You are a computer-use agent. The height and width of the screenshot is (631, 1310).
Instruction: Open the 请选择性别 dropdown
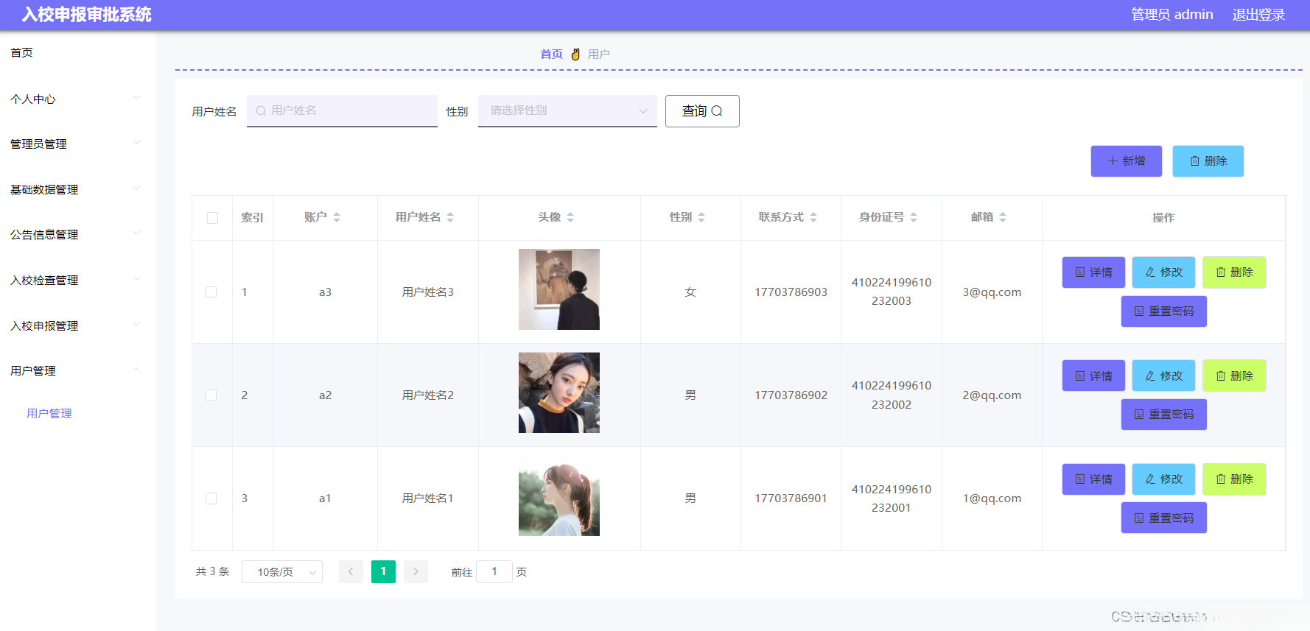pos(567,110)
